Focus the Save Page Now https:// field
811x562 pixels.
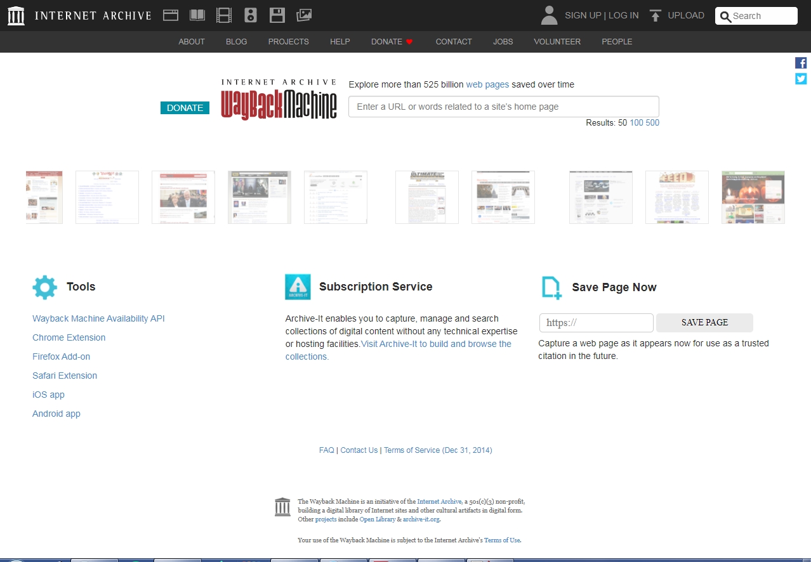[x=597, y=323]
